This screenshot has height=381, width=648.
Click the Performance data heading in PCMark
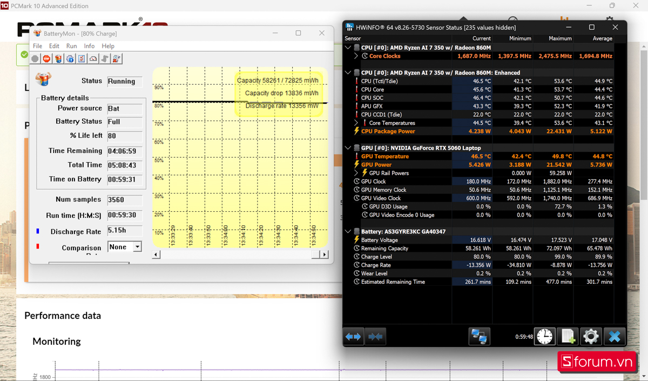(63, 316)
